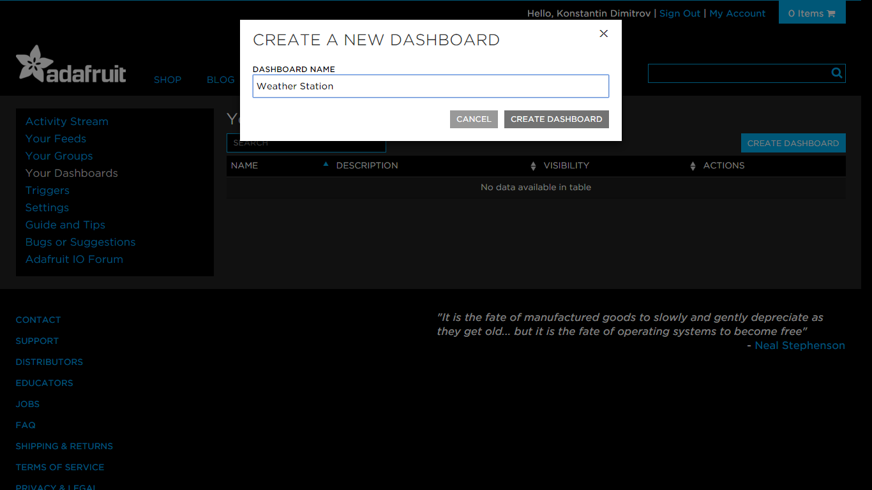Focus the Dashboard Name text field
This screenshot has width=872, height=490.
click(x=431, y=86)
